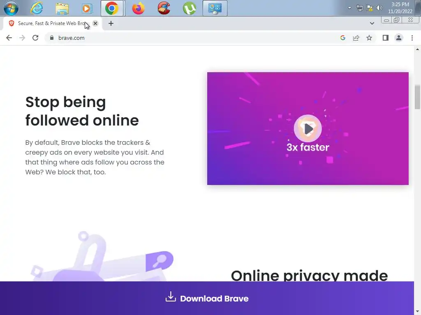Restore down the Chrome window
Viewport: 421px width, 315px height.
(396, 20)
